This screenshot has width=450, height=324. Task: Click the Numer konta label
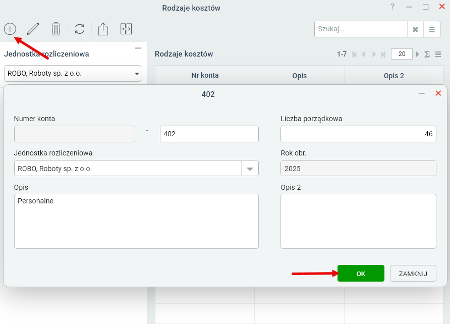point(34,119)
